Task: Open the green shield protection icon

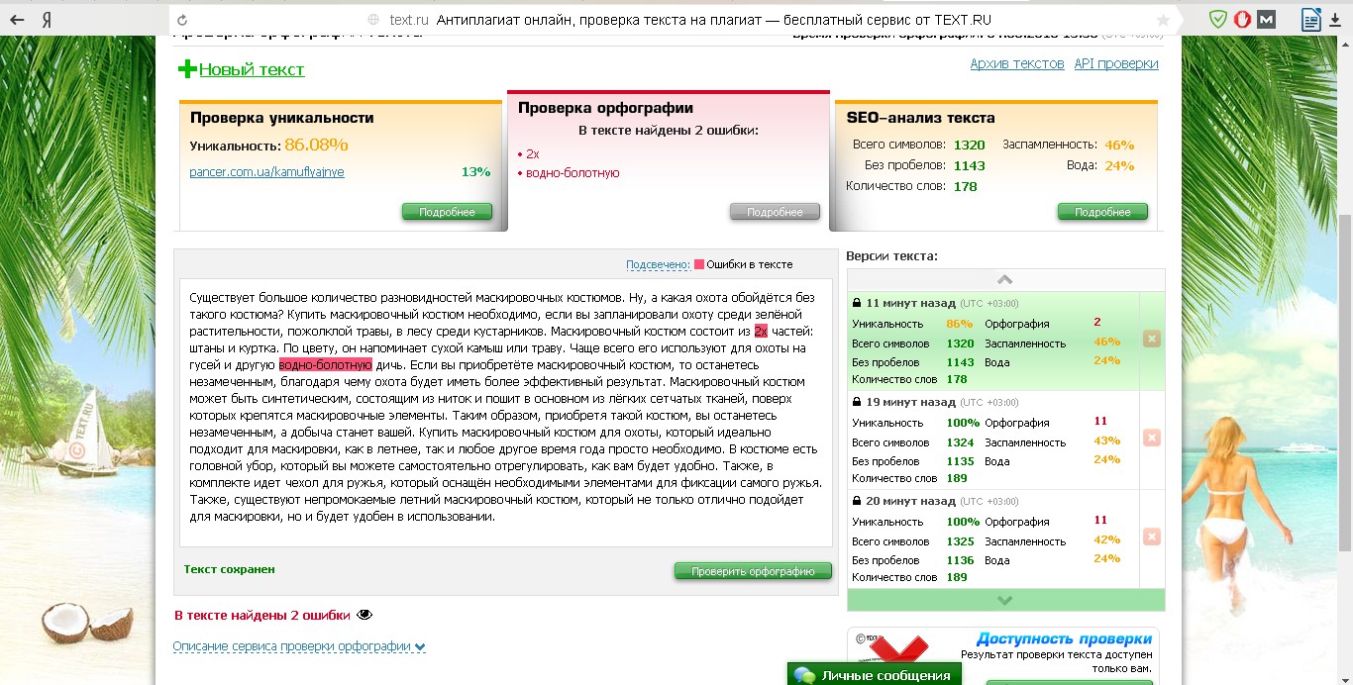Action: 1218,19
